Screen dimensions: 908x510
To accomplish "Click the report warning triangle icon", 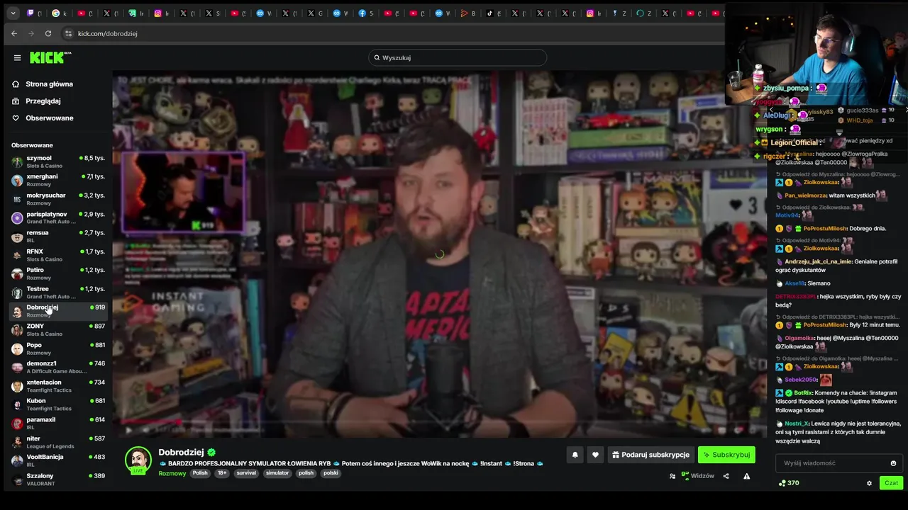I will [x=746, y=476].
